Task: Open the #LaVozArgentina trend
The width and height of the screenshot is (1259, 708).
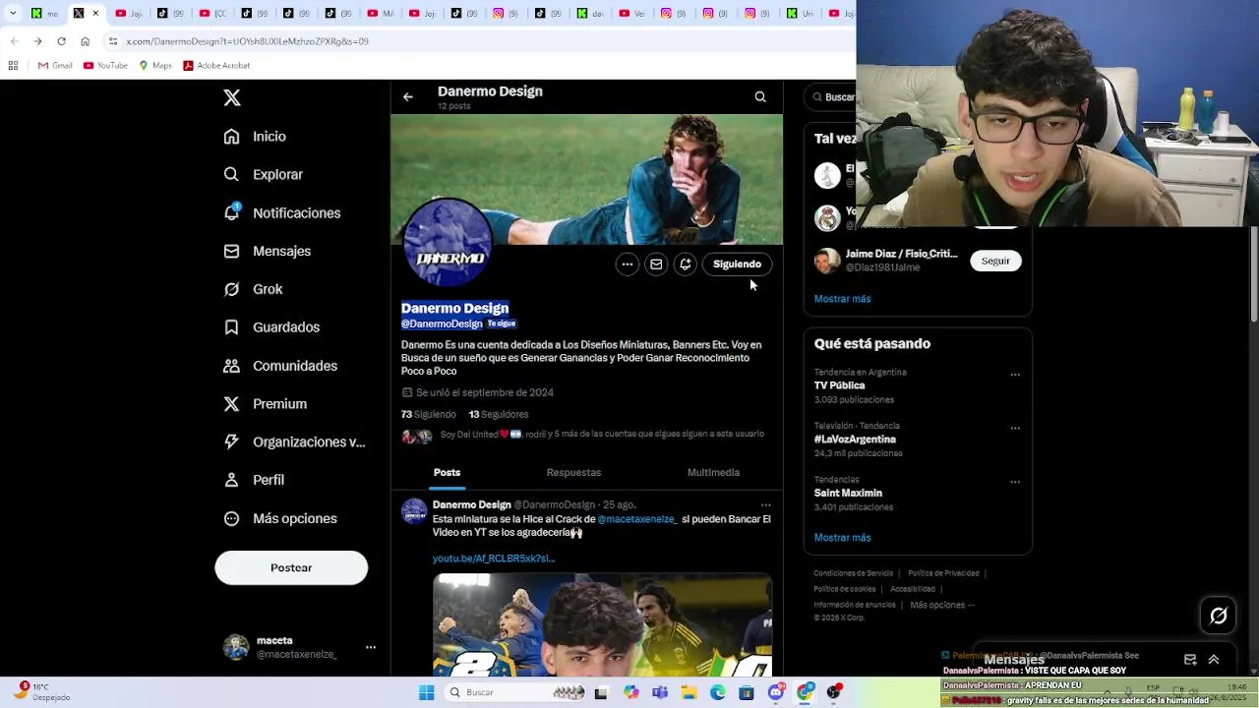Action: tap(855, 440)
